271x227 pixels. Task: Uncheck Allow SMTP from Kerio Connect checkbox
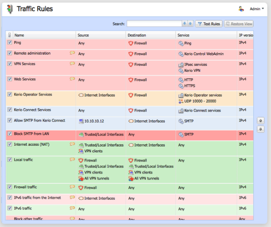(10, 120)
